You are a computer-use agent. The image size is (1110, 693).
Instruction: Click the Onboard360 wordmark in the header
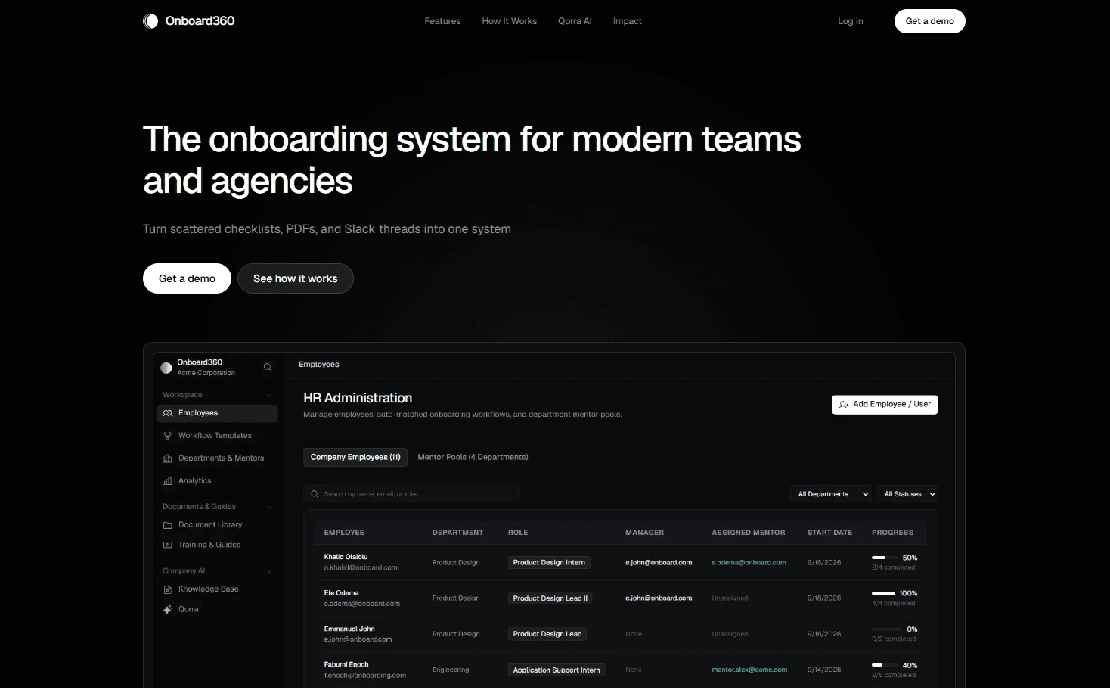(x=200, y=21)
